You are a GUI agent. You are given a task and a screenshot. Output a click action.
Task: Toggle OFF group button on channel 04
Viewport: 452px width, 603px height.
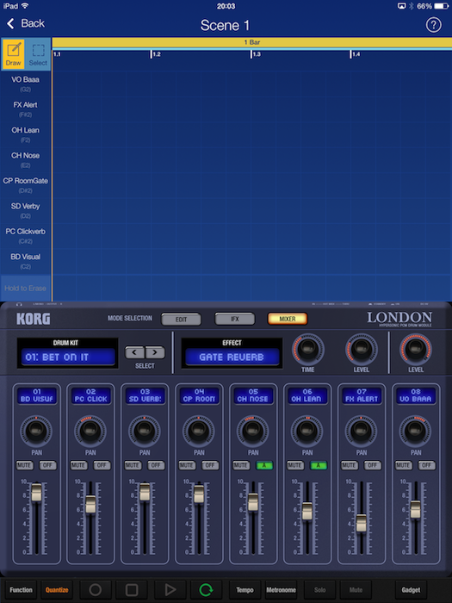pyautogui.click(x=210, y=465)
